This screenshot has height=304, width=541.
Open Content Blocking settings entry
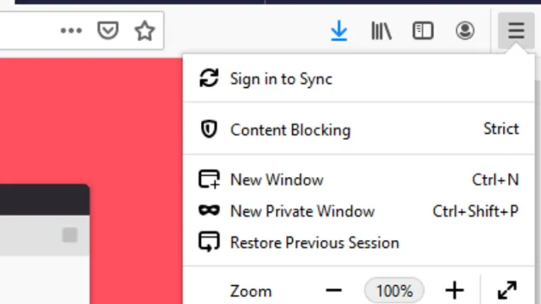point(290,130)
